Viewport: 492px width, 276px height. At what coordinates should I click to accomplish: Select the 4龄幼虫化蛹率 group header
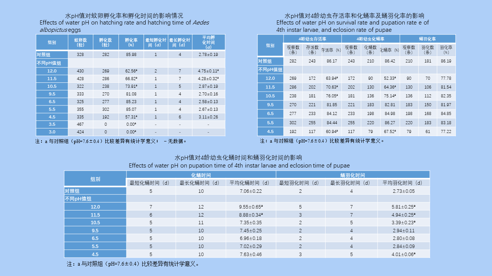click(370, 39)
